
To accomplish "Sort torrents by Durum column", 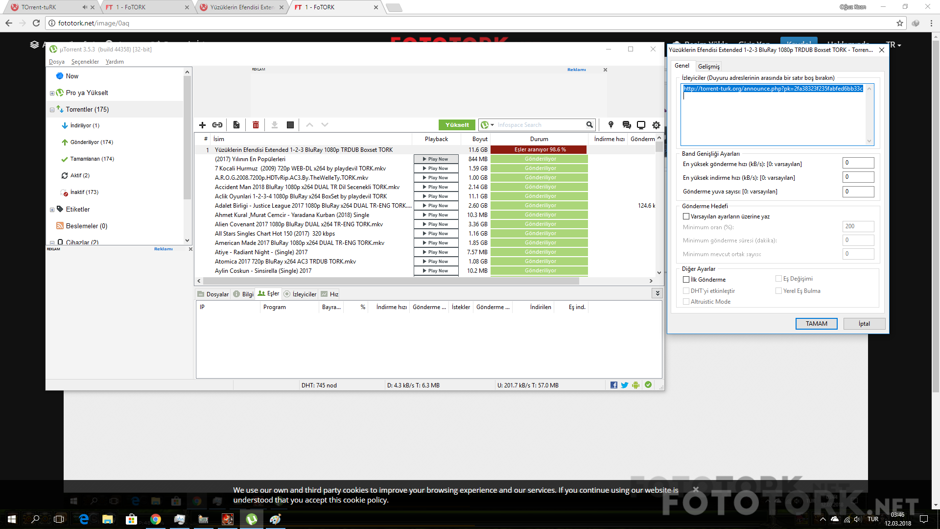I will 539,139.
